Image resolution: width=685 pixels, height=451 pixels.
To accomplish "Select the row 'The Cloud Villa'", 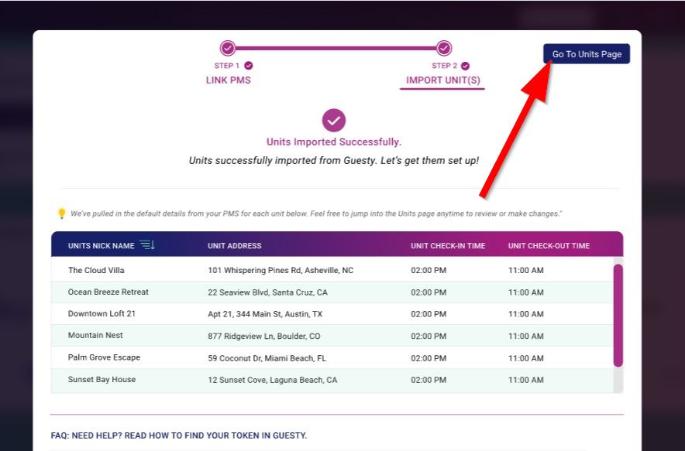I will pyautogui.click(x=332, y=270).
